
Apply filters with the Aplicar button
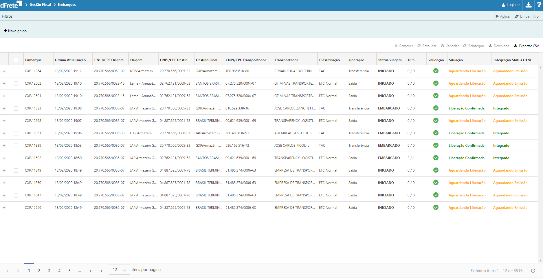tap(503, 16)
